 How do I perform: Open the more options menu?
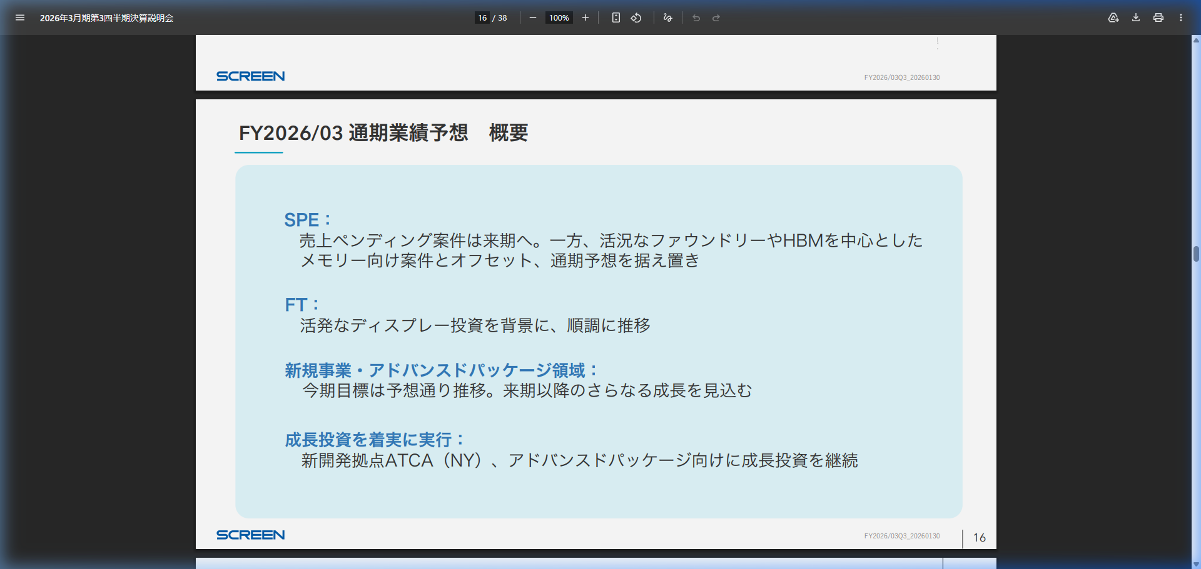[x=1181, y=17]
